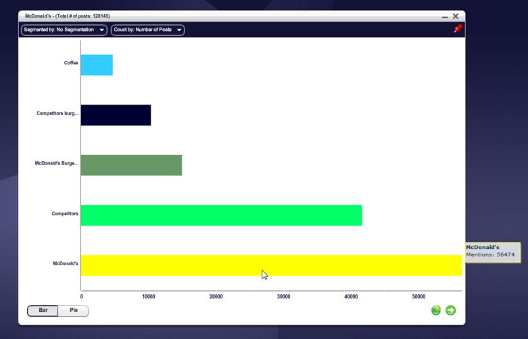This screenshot has width=528, height=339.
Task: Click the 50000 axis tick label
Action: 418,296
